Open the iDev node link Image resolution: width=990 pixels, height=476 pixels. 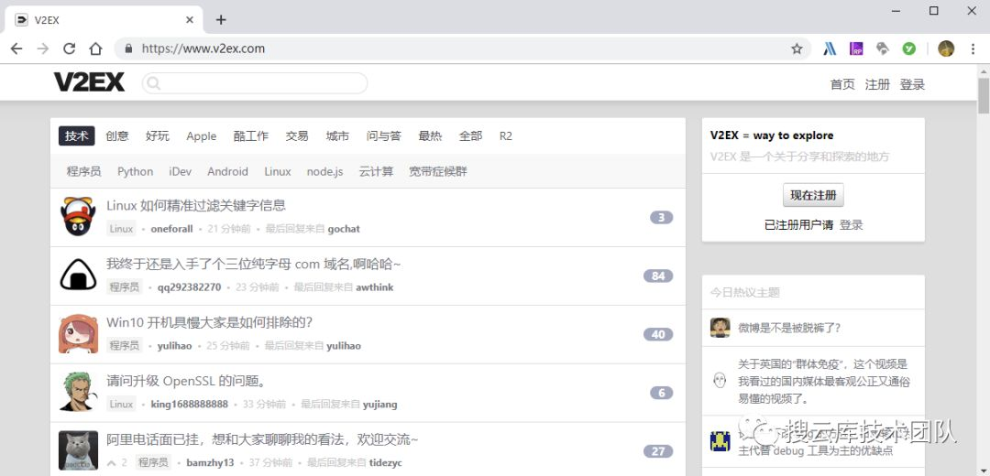pyautogui.click(x=180, y=171)
